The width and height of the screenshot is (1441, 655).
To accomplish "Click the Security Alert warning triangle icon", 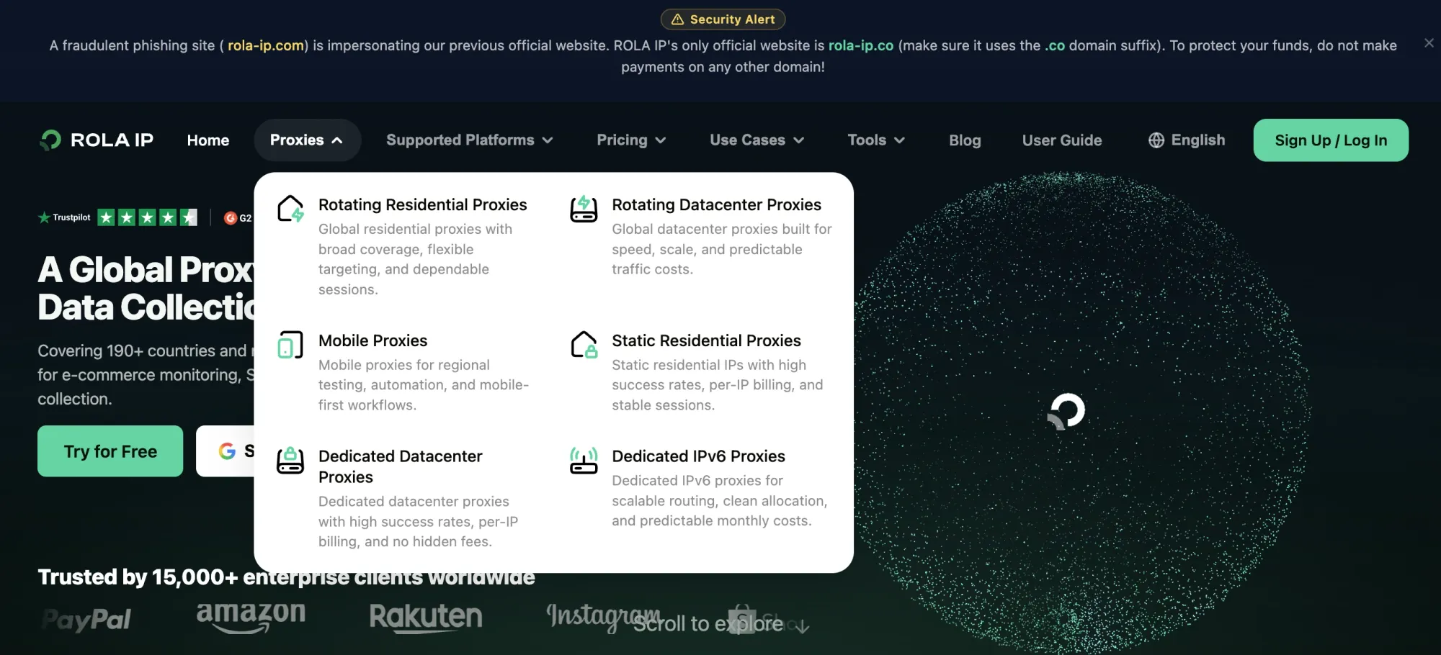I will tap(677, 19).
